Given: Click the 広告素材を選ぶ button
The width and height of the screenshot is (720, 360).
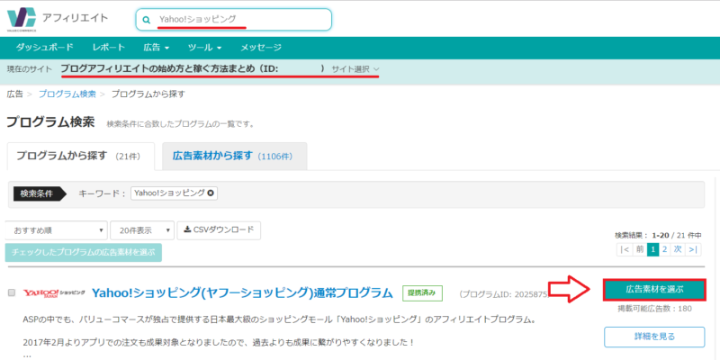Looking at the screenshot, I should [654, 290].
